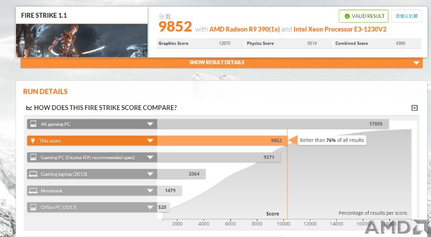Click the Better than 76% of all results tooltip

tap(332, 140)
